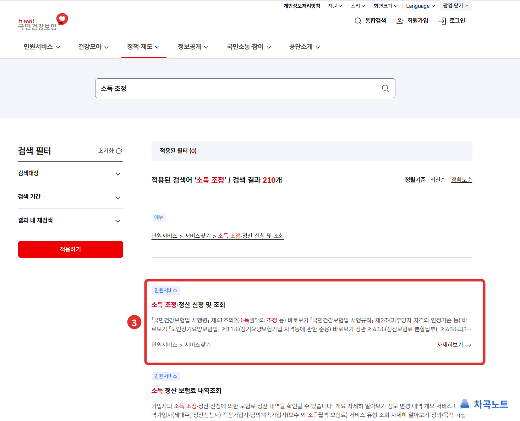The height and width of the screenshot is (421, 520).
Task: Expand the 지원 dropdown
Action: (335, 6)
